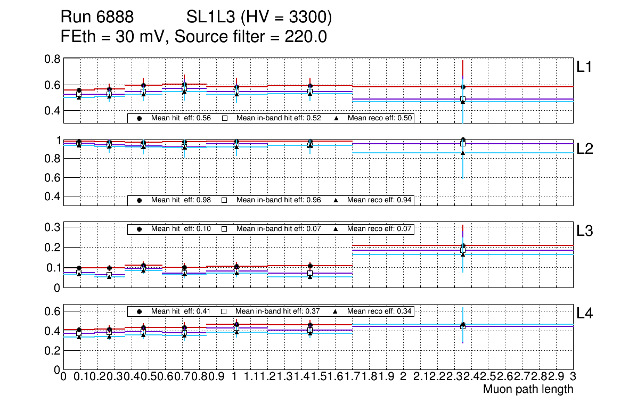Select the triangle marker in L3 legend

point(336,229)
